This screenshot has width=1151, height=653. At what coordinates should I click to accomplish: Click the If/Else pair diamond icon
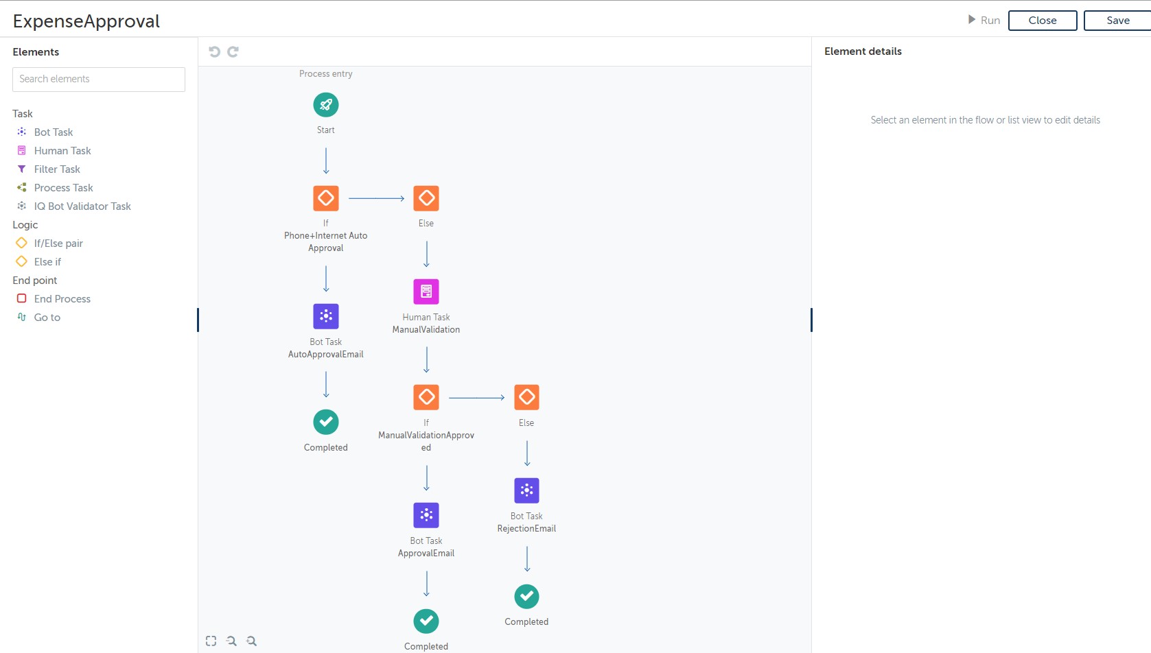pos(22,243)
